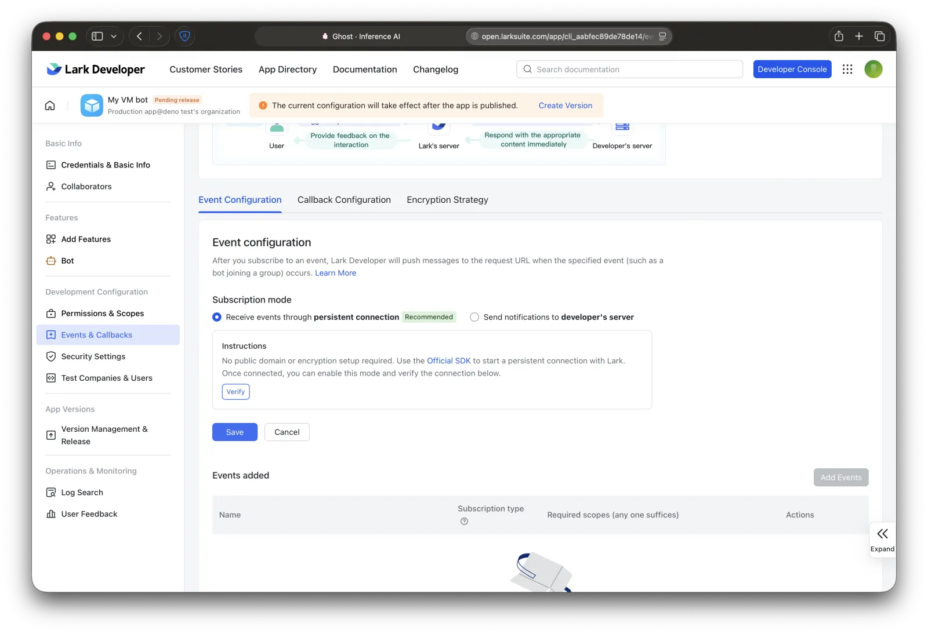Image resolution: width=928 pixels, height=634 pixels.
Task: Open a new browser tab with plus icon
Action: [859, 37]
